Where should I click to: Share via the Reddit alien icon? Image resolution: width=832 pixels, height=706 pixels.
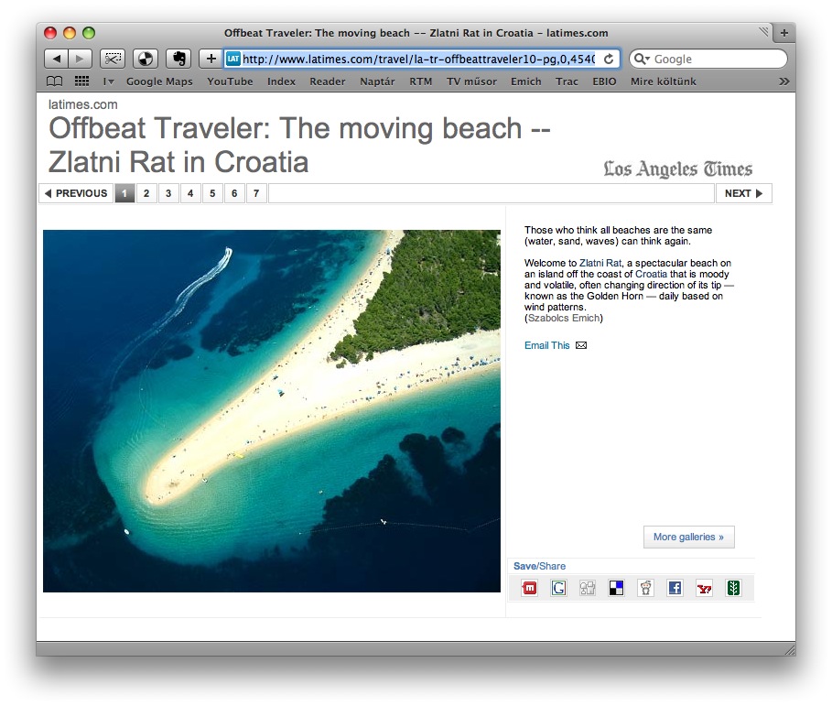coord(646,588)
